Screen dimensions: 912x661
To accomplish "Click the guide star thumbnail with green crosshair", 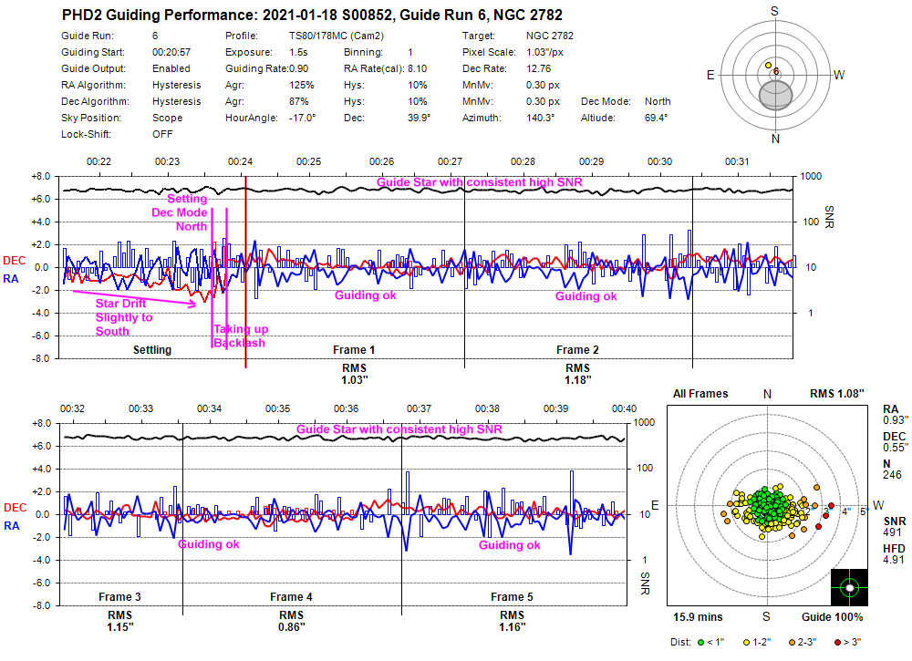I will 849,588.
